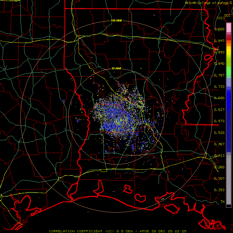This screenshot has height=233, width=233.
Task: Click the 0.573 scale value
Action: [x=219, y=121]
